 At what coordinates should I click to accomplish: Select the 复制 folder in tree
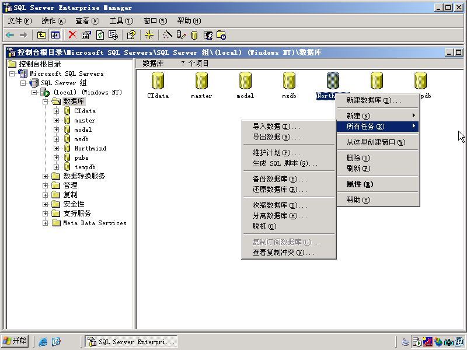70,195
